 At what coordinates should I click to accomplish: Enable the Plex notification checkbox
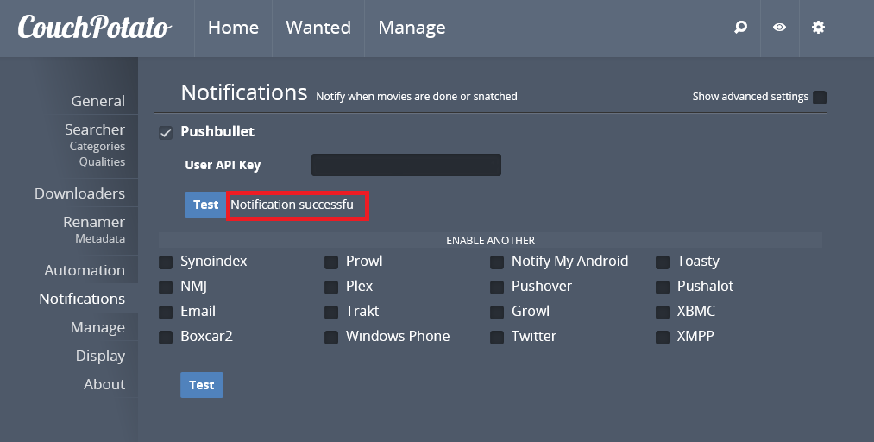[331, 287]
